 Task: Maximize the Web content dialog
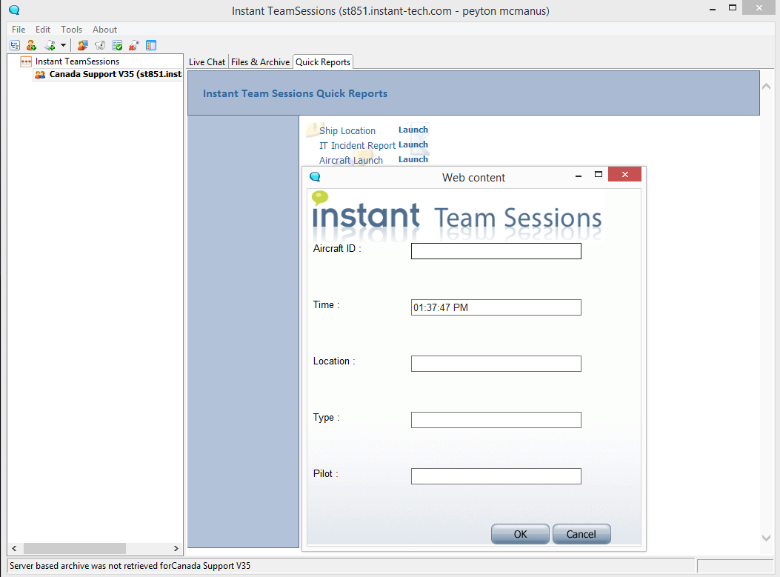click(599, 174)
